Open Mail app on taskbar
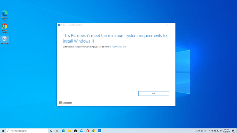Screen dimensions: 237x133 (x=82, y=131)
